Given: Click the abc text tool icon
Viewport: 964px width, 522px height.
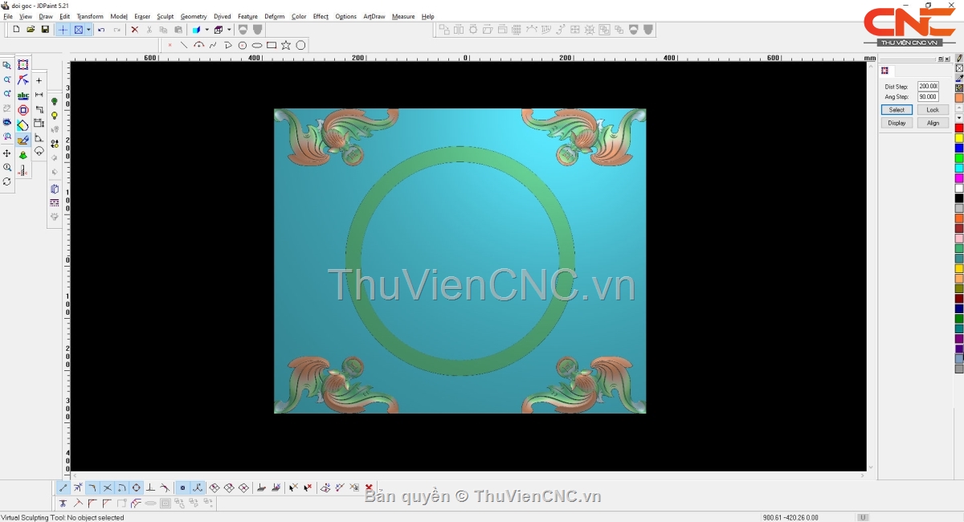Looking at the screenshot, I should click(x=23, y=96).
